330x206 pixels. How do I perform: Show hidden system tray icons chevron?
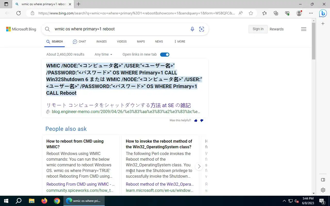(x=284, y=201)
